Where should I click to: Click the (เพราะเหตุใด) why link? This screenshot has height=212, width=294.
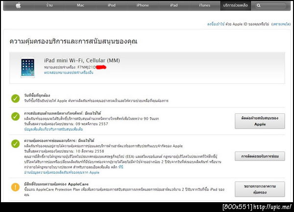(281, 24)
